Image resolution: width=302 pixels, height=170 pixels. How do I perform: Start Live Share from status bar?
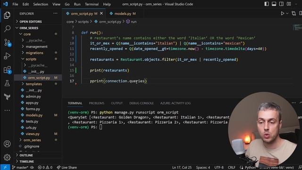[67, 168]
